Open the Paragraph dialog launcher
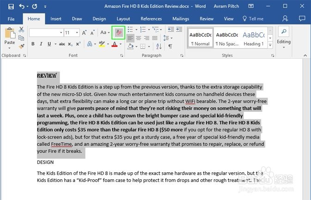This screenshot has height=200, width=311. coord(182,56)
